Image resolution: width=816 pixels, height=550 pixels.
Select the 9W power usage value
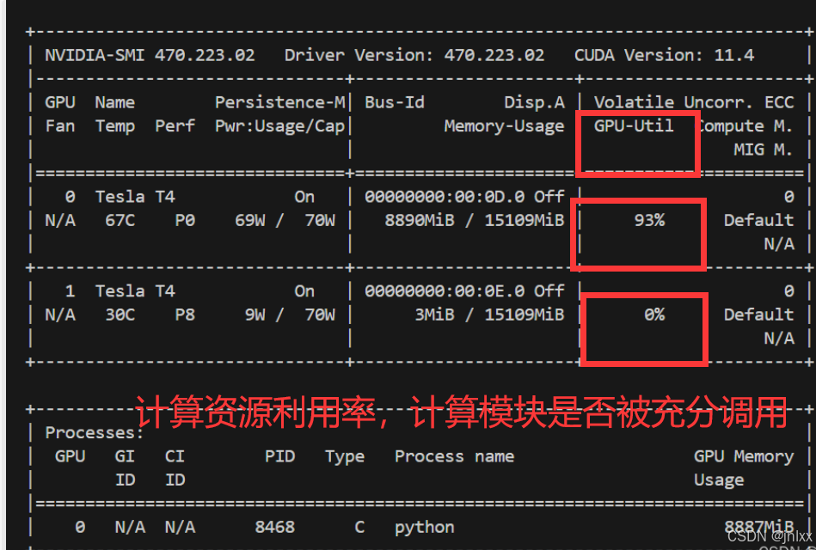255,315
